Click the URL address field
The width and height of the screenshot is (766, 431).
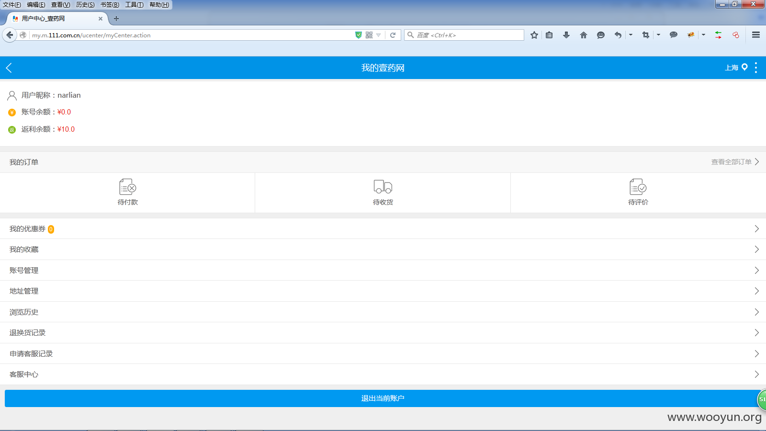(191, 35)
